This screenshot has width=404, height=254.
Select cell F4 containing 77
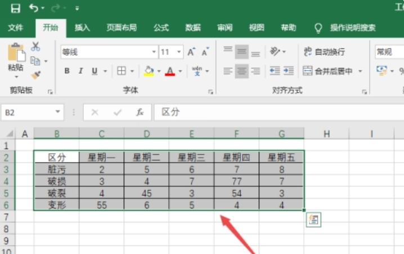pyautogui.click(x=236, y=181)
